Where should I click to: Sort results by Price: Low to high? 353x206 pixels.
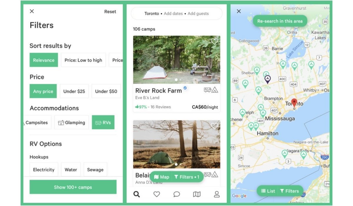coord(83,60)
